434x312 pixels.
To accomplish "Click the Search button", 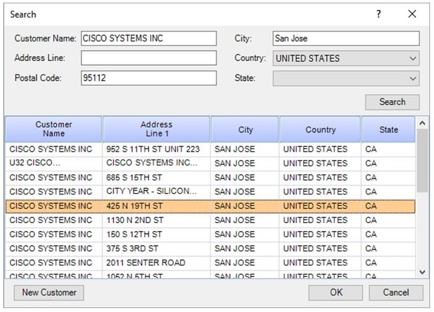I will (392, 102).
